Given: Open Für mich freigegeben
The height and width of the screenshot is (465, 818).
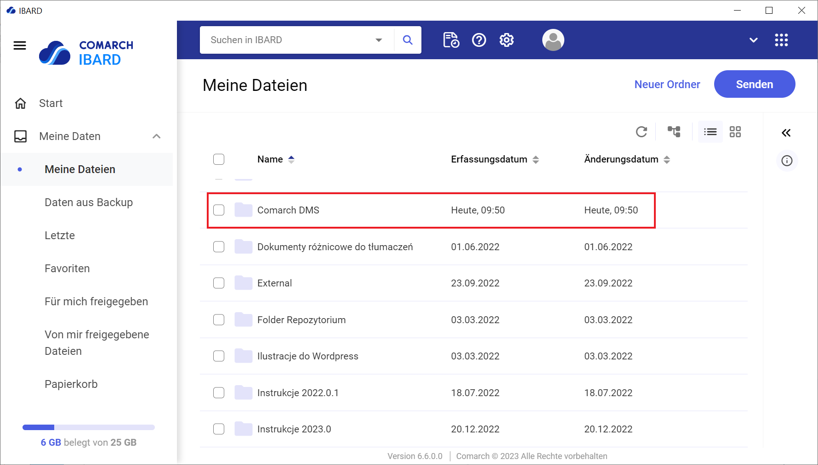Looking at the screenshot, I should (x=97, y=302).
